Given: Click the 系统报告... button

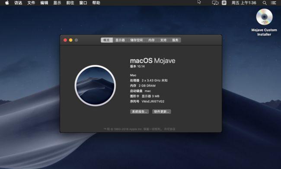Looking at the screenshot, I should [x=140, y=112].
